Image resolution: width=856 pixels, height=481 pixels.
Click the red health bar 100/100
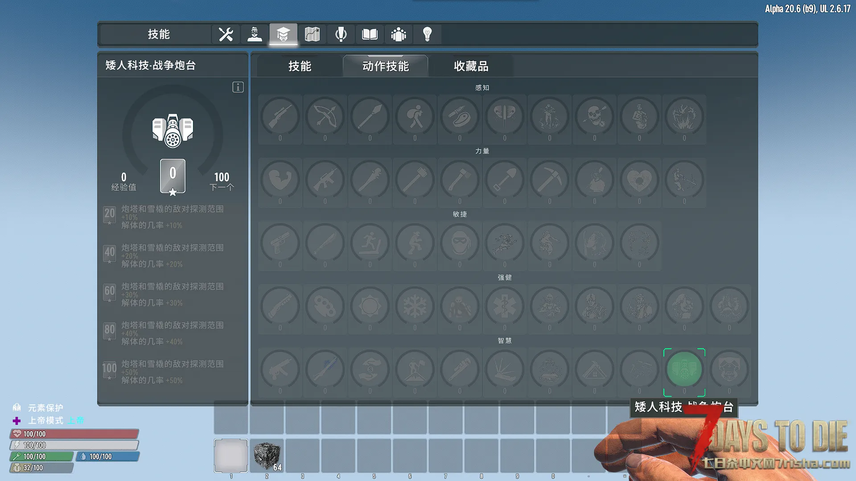74,434
